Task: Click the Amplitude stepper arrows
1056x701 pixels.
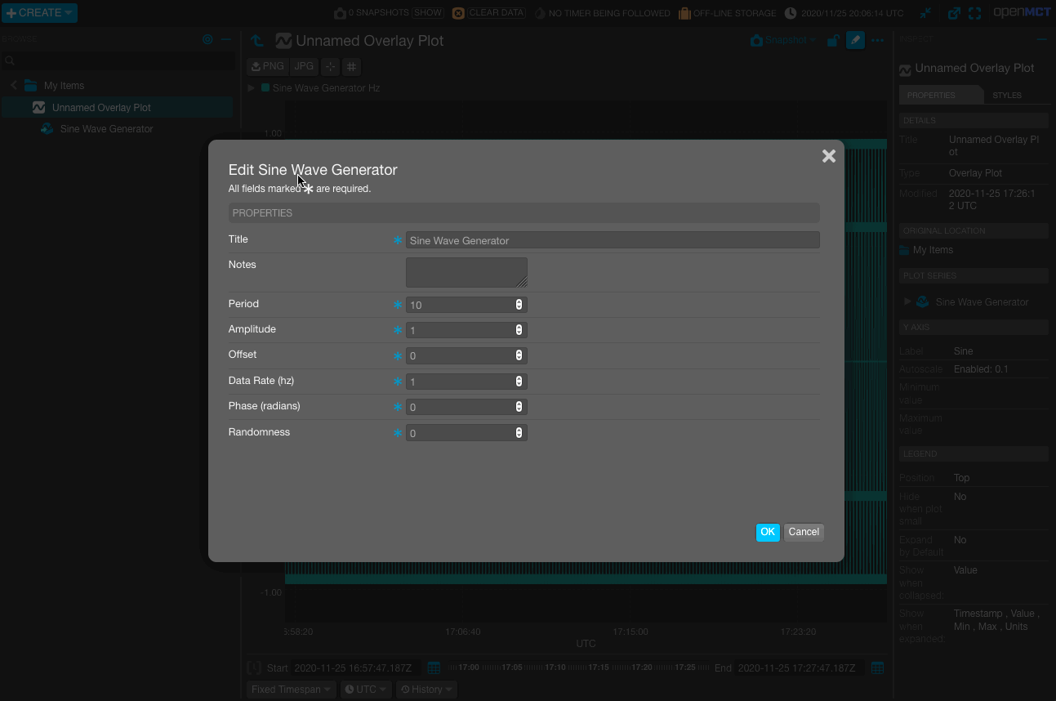Action: [x=519, y=330]
